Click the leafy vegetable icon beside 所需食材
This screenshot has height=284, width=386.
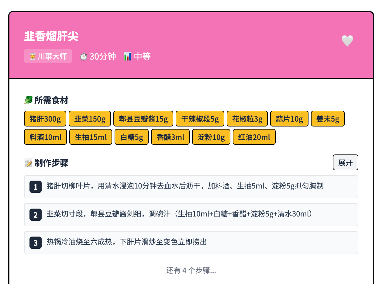pos(28,100)
